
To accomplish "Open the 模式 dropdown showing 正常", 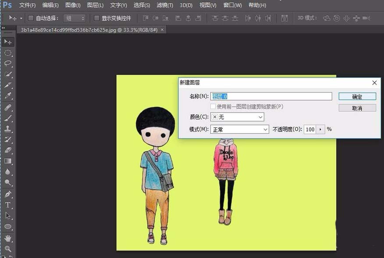I will pos(239,129).
